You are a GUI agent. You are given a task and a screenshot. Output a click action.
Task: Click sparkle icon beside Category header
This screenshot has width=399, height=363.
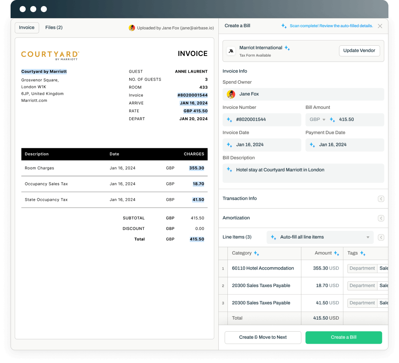pos(257,253)
